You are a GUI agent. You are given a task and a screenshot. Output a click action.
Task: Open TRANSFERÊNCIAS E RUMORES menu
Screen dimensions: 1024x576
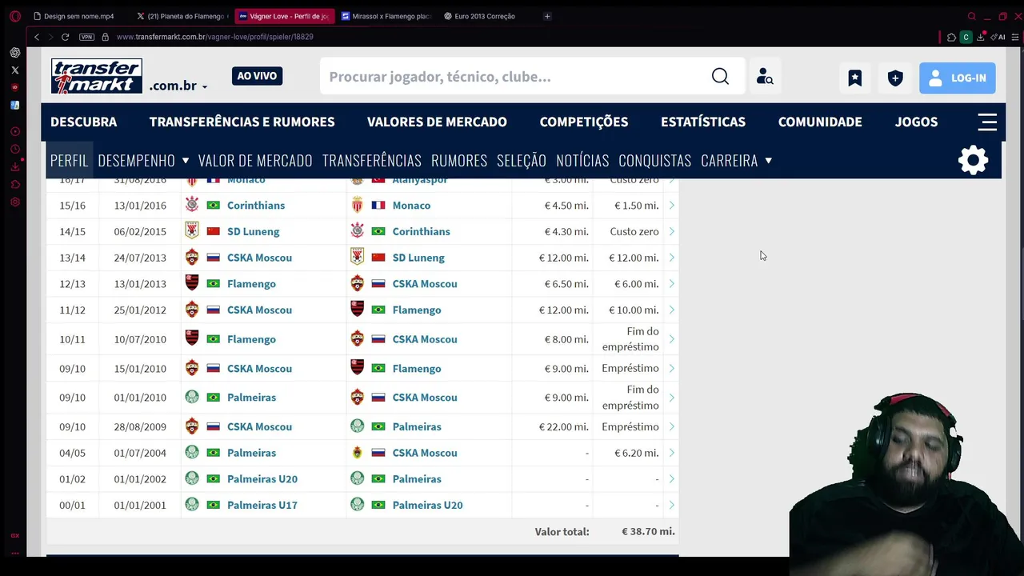point(242,122)
